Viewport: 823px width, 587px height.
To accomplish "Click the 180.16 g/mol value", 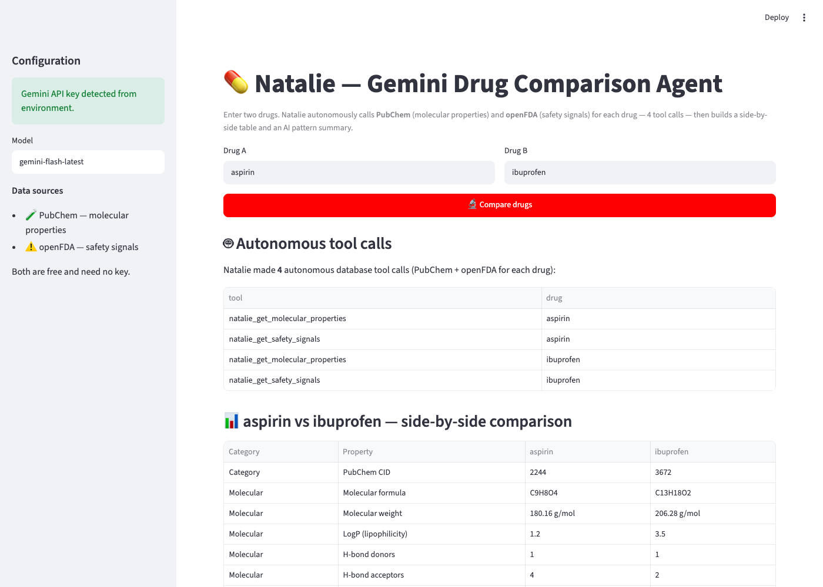I will point(587,514).
